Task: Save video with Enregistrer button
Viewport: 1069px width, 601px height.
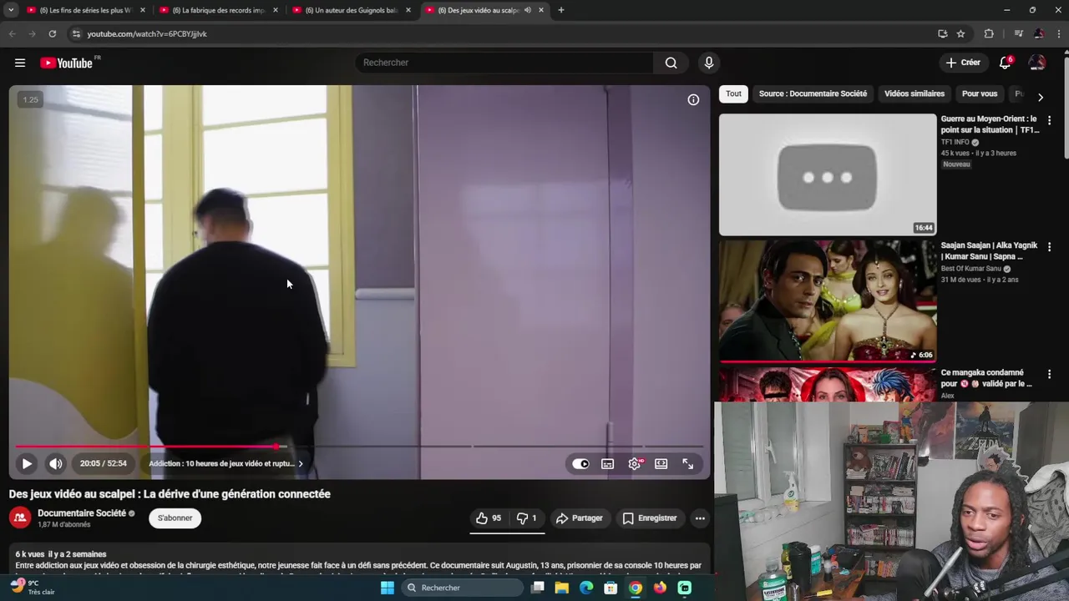Action: [x=650, y=518]
